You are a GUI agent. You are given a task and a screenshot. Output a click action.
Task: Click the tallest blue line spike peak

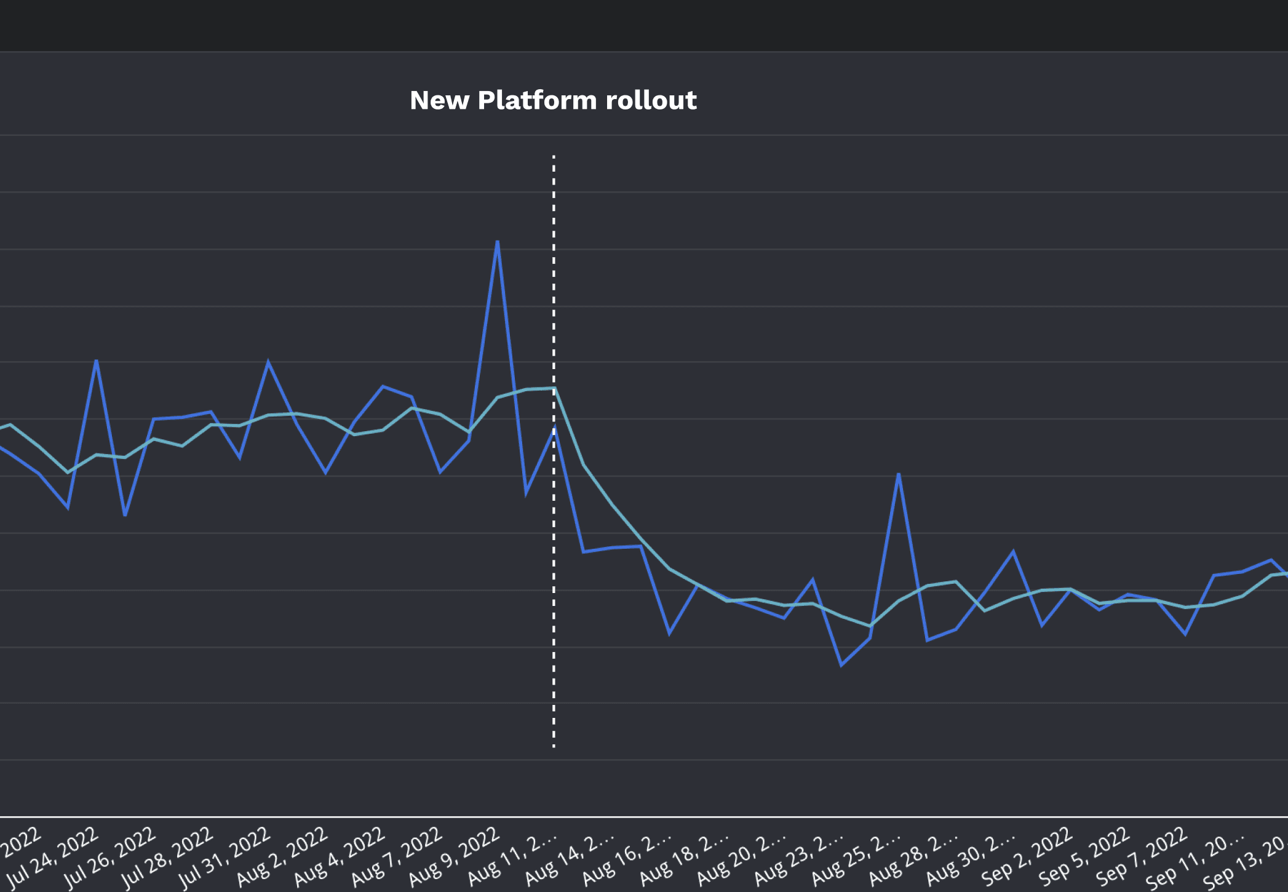(x=497, y=242)
